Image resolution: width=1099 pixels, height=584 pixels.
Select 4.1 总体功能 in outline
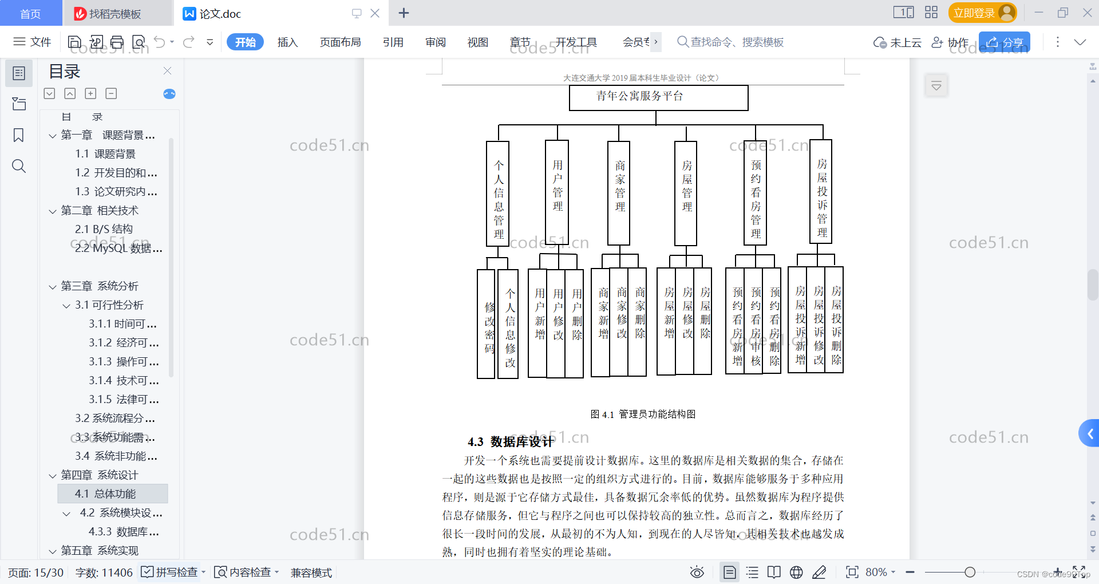[113, 494]
